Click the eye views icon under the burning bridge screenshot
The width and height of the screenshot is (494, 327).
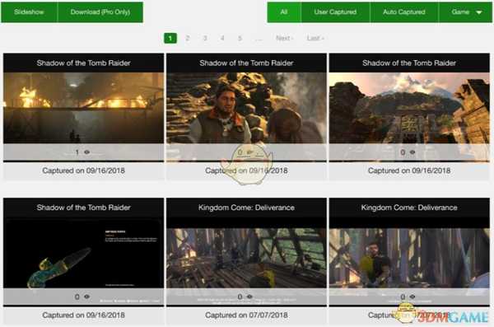(87, 152)
